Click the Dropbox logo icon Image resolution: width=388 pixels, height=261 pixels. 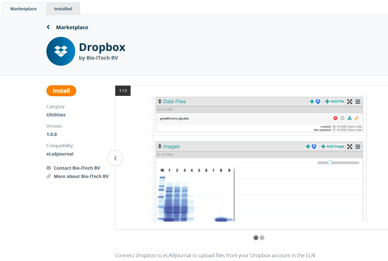tap(61, 51)
